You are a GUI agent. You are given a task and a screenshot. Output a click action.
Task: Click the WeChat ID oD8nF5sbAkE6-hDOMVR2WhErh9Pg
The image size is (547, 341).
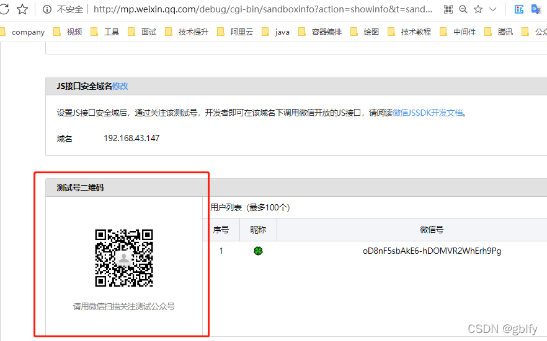click(x=432, y=251)
